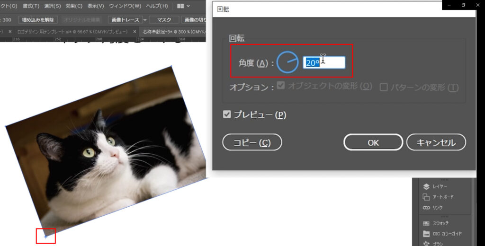Open the workspace switcher dropdown chevron
485x246 pixels.
188,6
